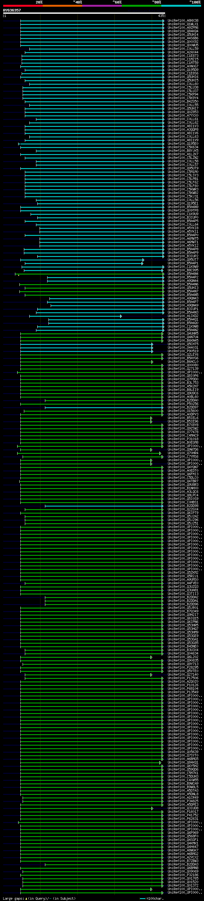
Task: Select hit label UniRef100_P31018
Action: coord(183,439)
